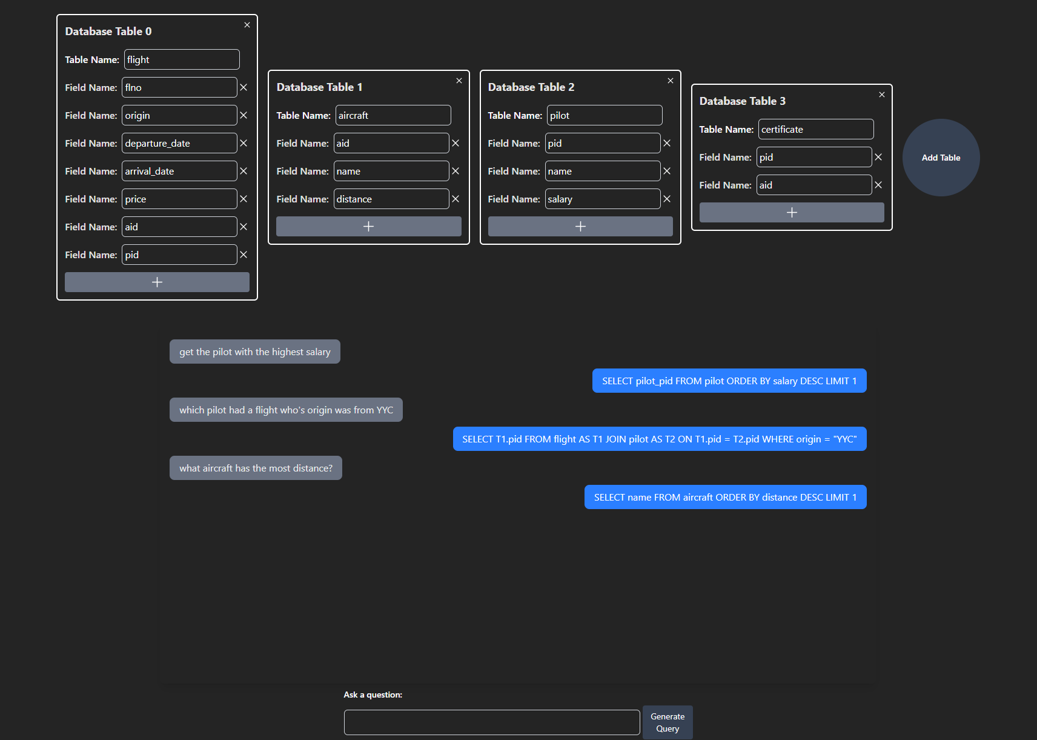Remove the aid field in aircraft table
The height and width of the screenshot is (740, 1037).
456,143
